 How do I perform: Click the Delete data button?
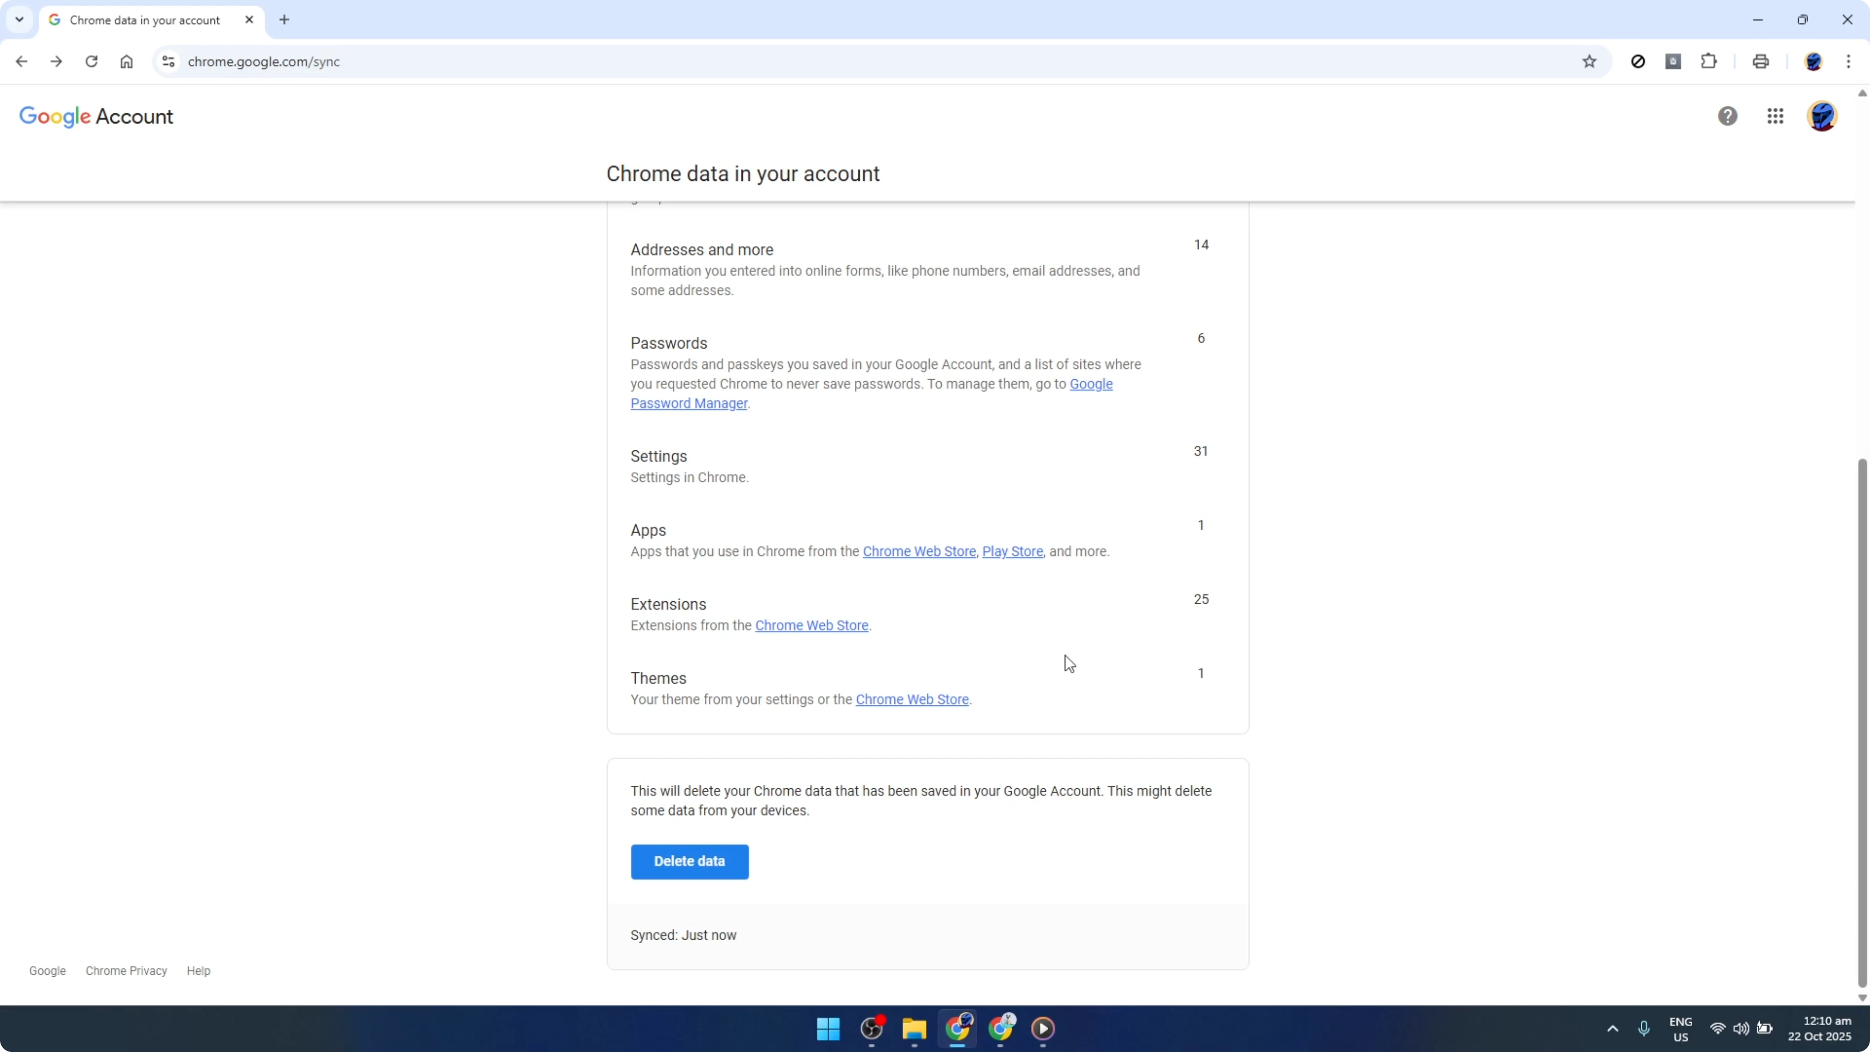click(x=689, y=861)
